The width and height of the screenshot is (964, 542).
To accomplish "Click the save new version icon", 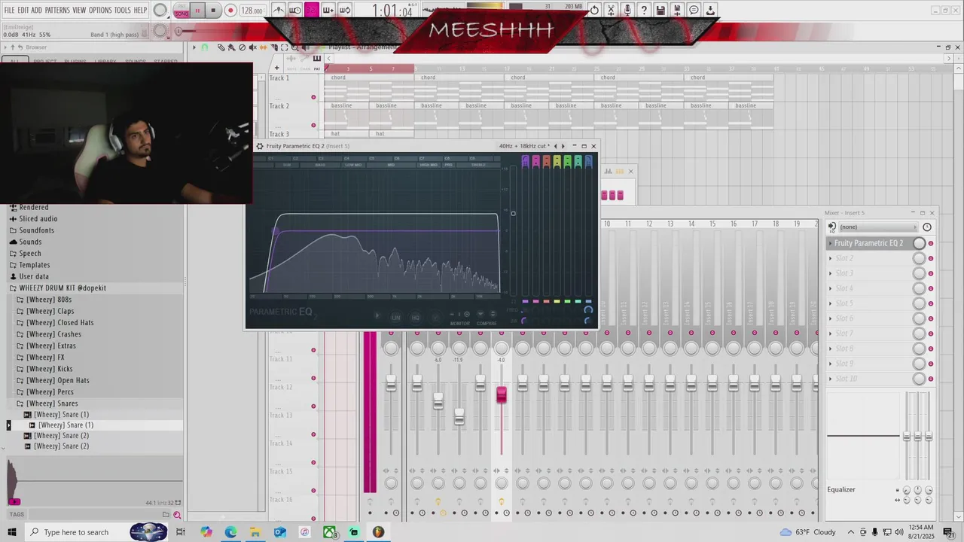I will [x=677, y=10].
